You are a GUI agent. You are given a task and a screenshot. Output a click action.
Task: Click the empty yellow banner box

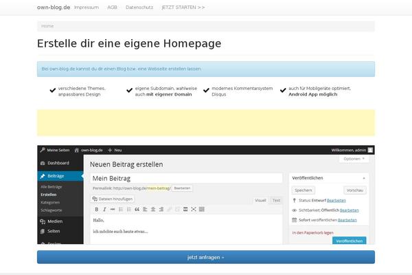[x=206, y=123]
